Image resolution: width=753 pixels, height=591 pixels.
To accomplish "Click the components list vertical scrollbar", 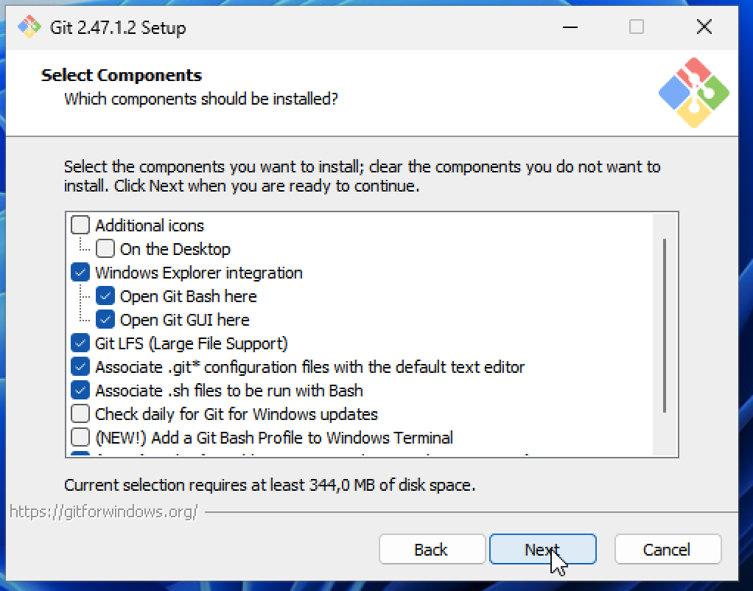I will click(x=665, y=325).
